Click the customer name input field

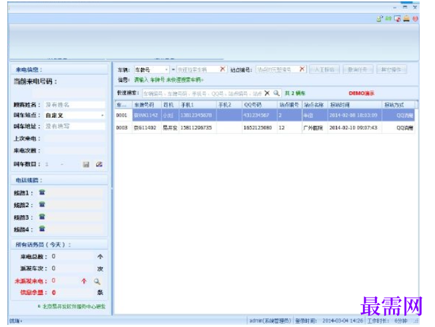tap(75, 105)
